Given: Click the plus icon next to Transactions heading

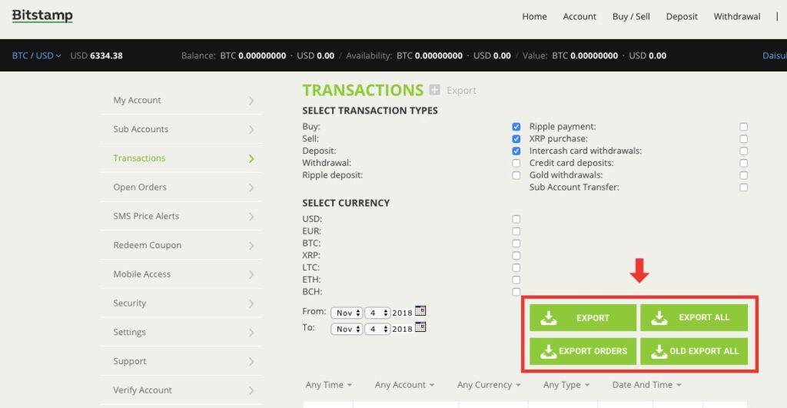Looking at the screenshot, I should pos(435,91).
